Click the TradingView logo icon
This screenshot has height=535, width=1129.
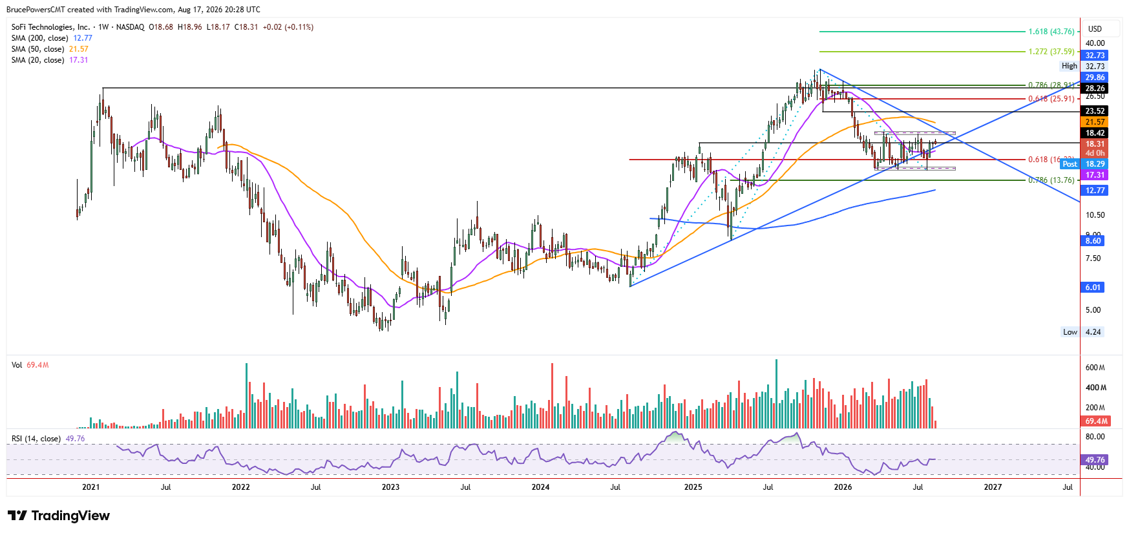click(17, 516)
